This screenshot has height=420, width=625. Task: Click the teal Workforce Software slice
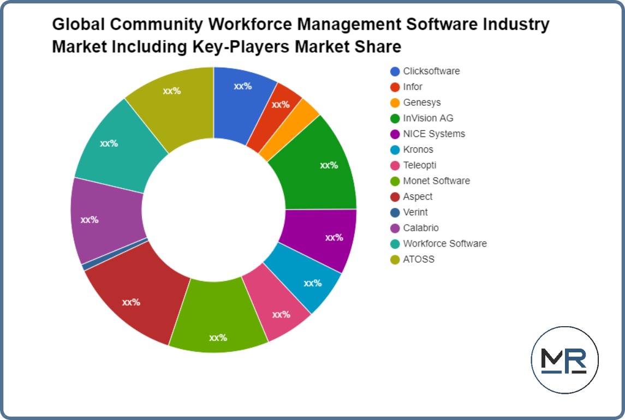pos(109,145)
